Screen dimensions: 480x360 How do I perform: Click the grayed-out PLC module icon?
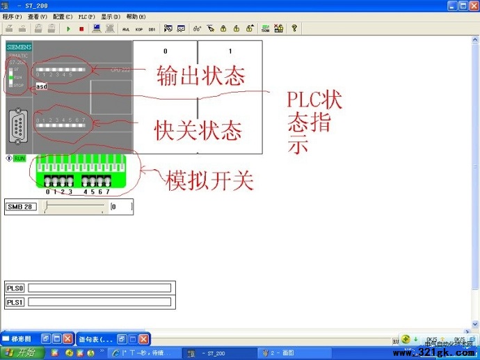coord(110,29)
